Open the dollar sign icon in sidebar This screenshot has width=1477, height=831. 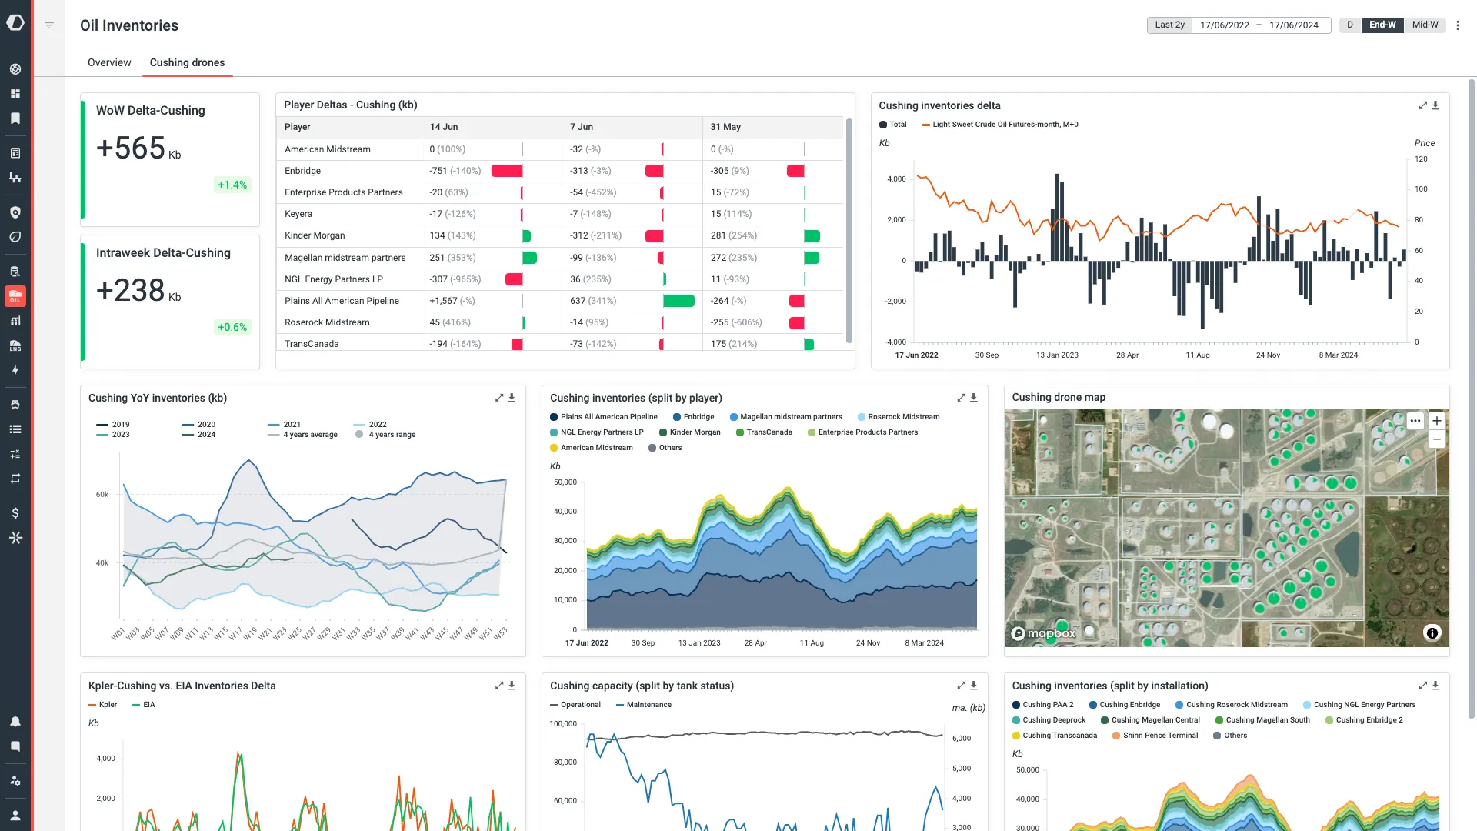(15, 513)
